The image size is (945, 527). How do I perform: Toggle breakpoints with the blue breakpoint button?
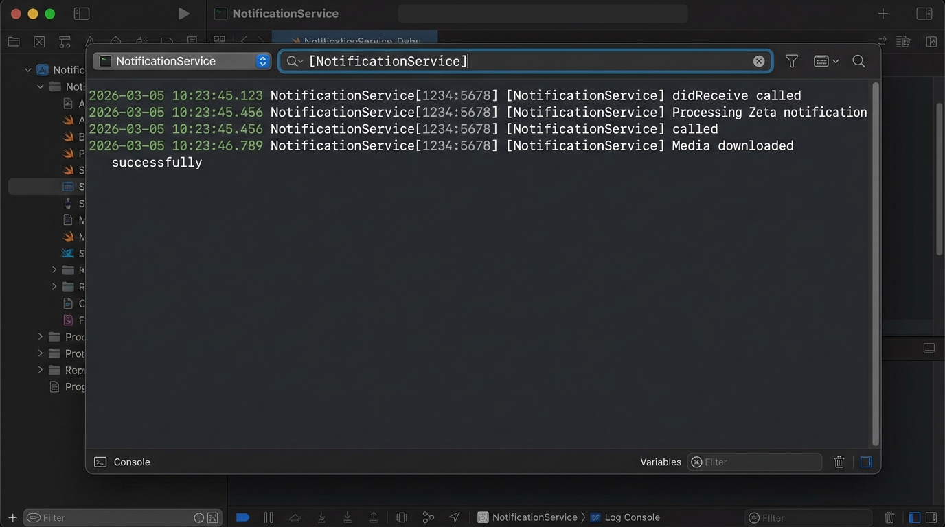pyautogui.click(x=242, y=517)
